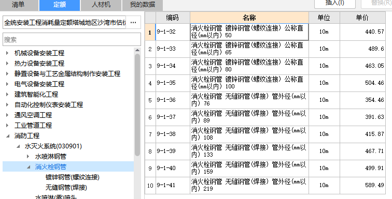Select 通风空调工程 in the tree
Viewport: 392px width, 199px height.
tap(33, 115)
